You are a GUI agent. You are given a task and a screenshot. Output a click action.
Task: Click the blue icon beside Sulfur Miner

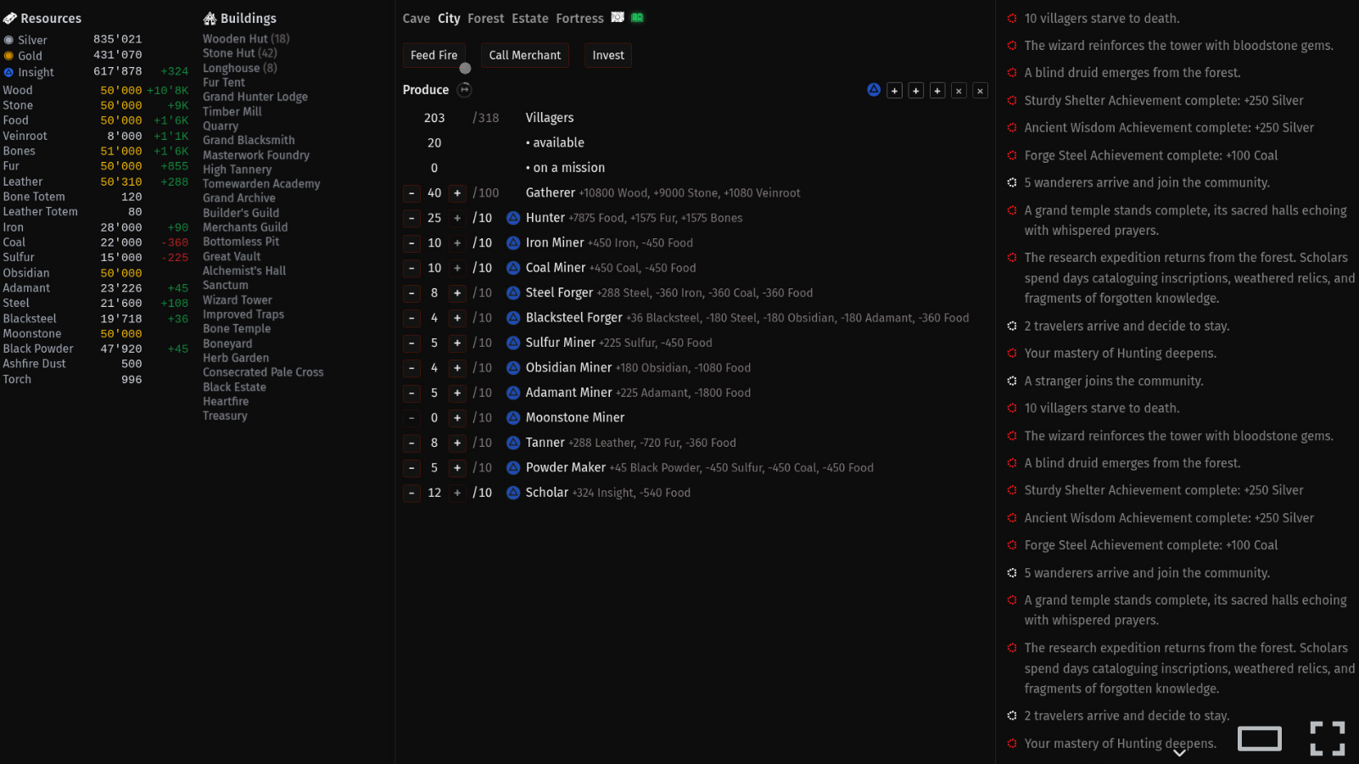[x=513, y=343]
